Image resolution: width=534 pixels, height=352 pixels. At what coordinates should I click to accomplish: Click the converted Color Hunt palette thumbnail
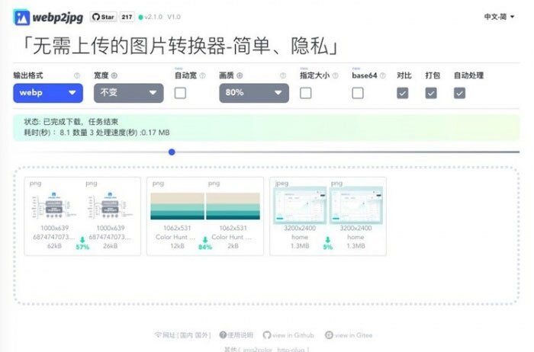click(233, 206)
